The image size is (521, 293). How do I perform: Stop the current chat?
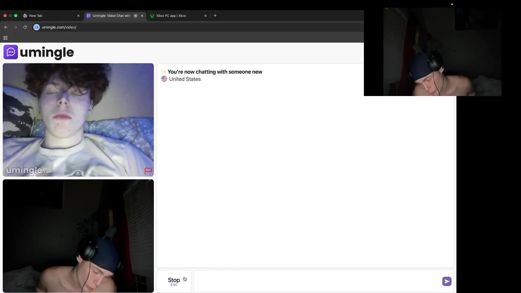point(174,281)
